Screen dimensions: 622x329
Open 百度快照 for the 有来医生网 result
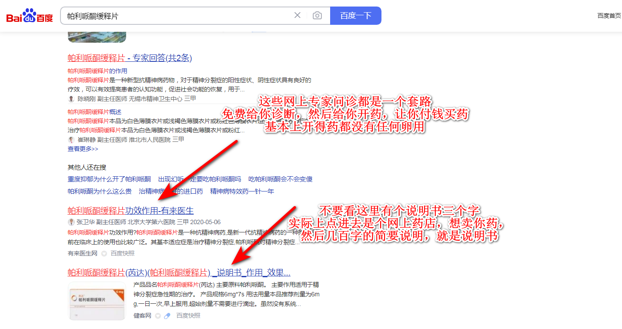[x=123, y=253]
